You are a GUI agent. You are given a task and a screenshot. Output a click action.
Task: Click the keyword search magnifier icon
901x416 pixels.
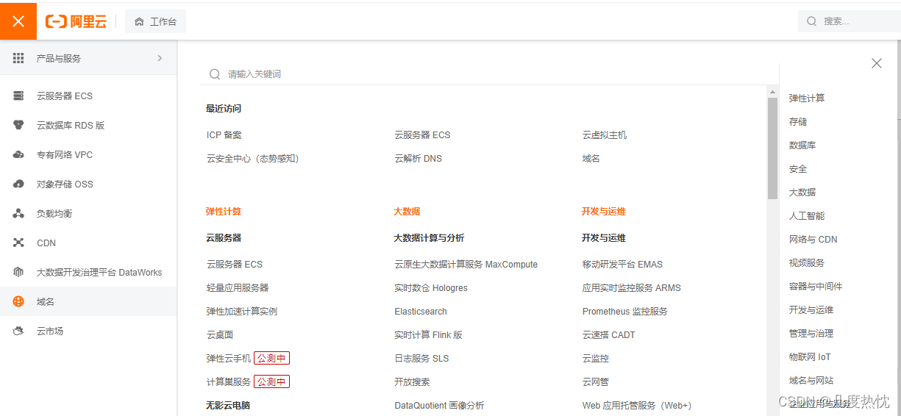(x=215, y=74)
